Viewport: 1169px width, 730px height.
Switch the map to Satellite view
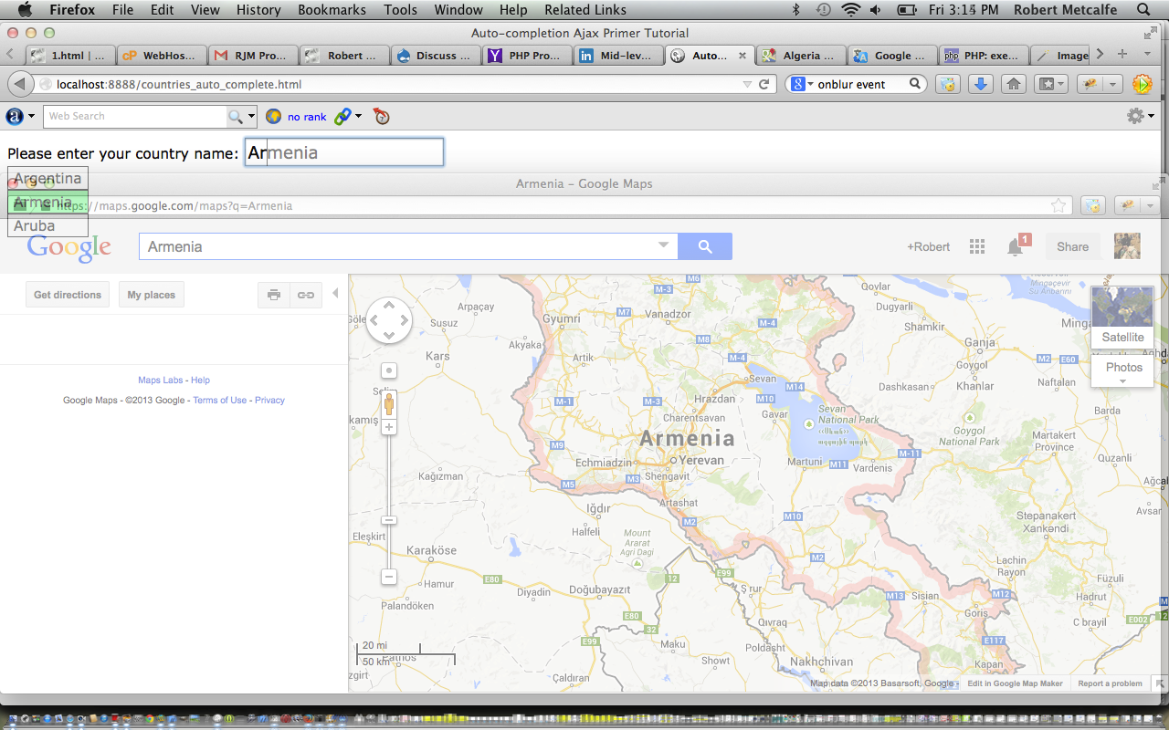1122,318
